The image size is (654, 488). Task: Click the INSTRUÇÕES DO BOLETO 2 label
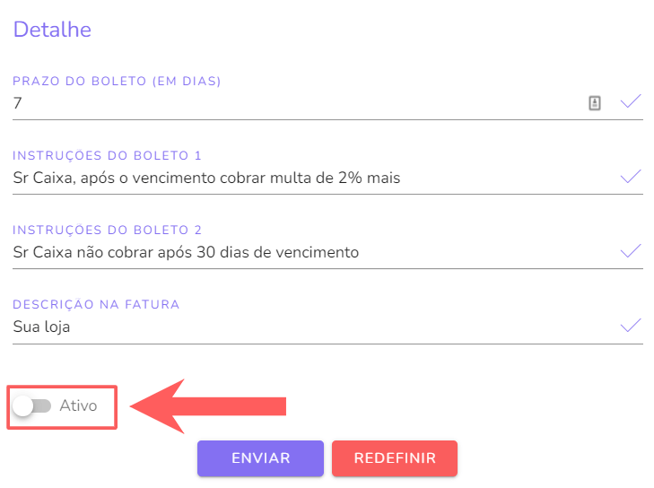(x=108, y=230)
